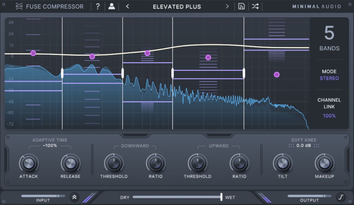Click the ATTACK knob
The height and width of the screenshot is (205, 354).
(29, 164)
